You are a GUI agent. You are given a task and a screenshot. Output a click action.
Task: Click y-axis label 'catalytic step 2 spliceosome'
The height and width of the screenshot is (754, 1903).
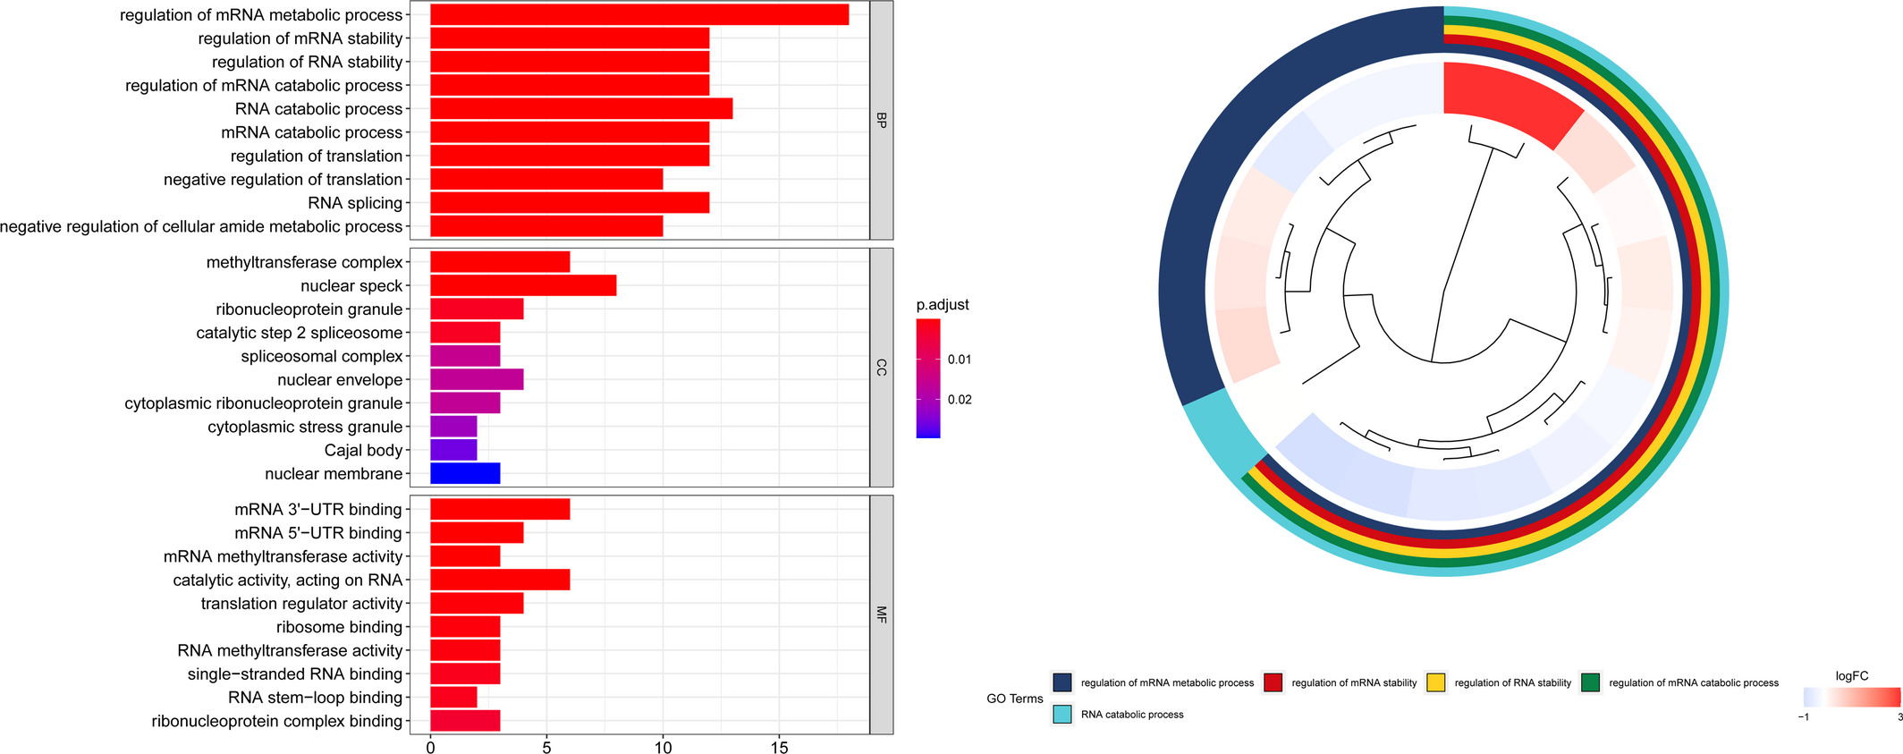click(x=300, y=333)
